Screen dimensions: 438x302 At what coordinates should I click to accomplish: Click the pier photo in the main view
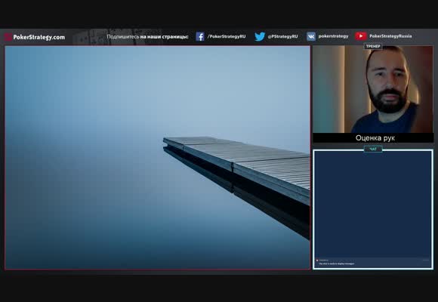point(158,157)
